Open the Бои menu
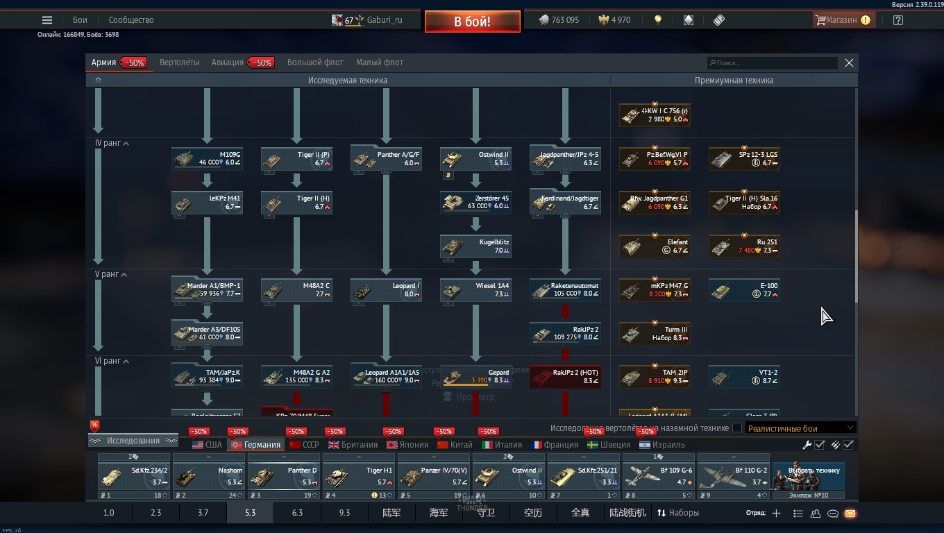 (x=80, y=20)
